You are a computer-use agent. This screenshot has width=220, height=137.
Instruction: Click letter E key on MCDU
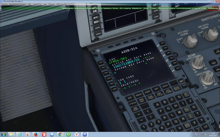(186, 95)
